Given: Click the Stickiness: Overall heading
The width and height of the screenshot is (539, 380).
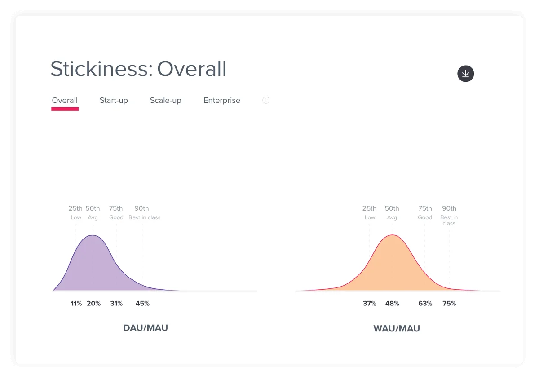Looking at the screenshot, I should (138, 69).
